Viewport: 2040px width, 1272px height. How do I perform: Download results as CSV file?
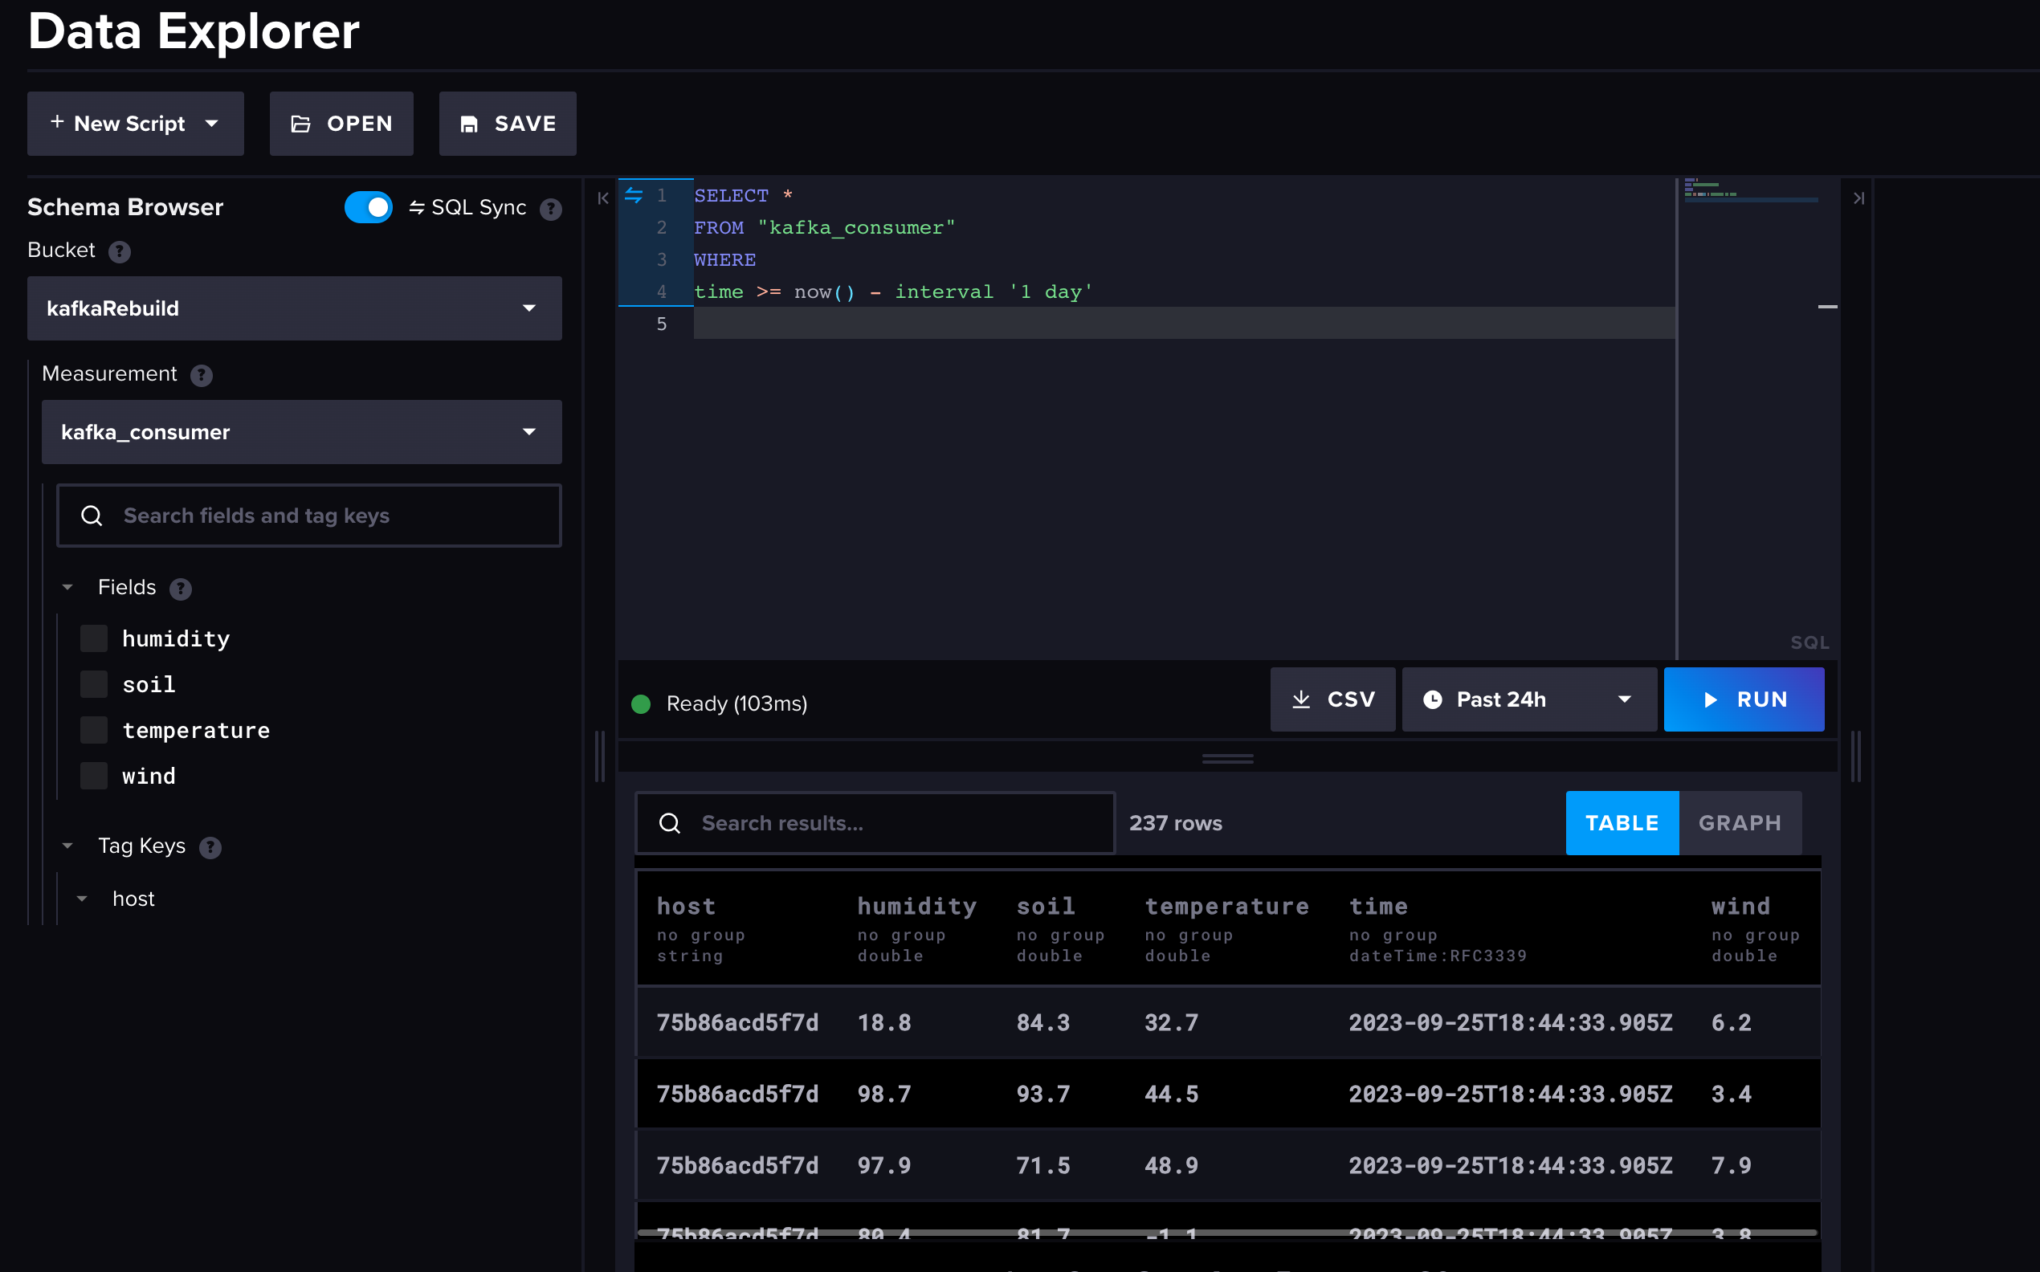click(1331, 698)
